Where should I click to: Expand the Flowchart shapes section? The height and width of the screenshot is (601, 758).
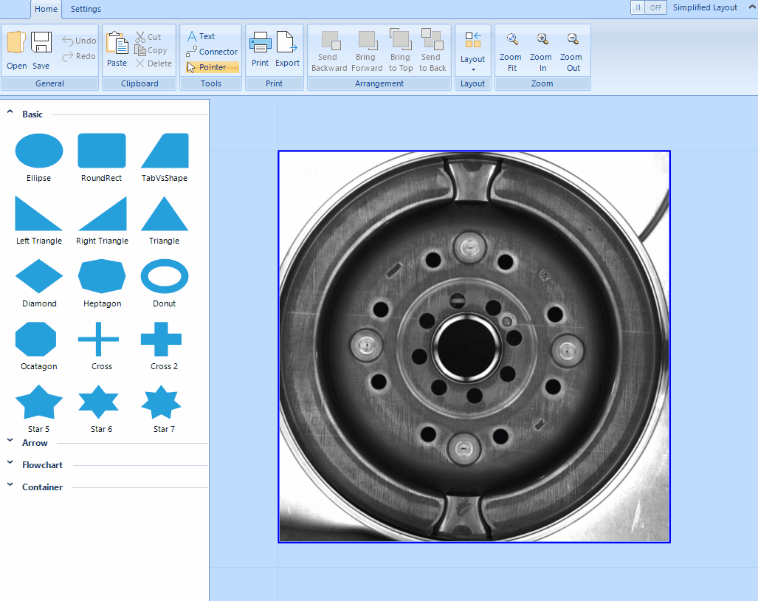click(x=42, y=465)
